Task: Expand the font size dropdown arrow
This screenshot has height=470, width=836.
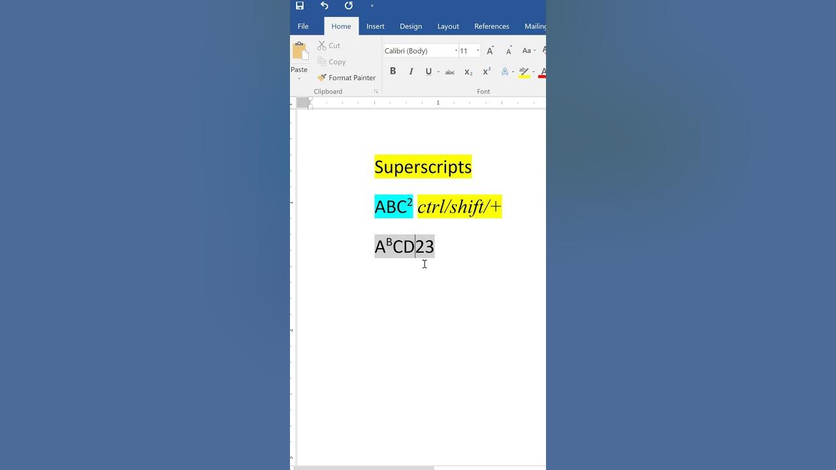Action: (478, 51)
